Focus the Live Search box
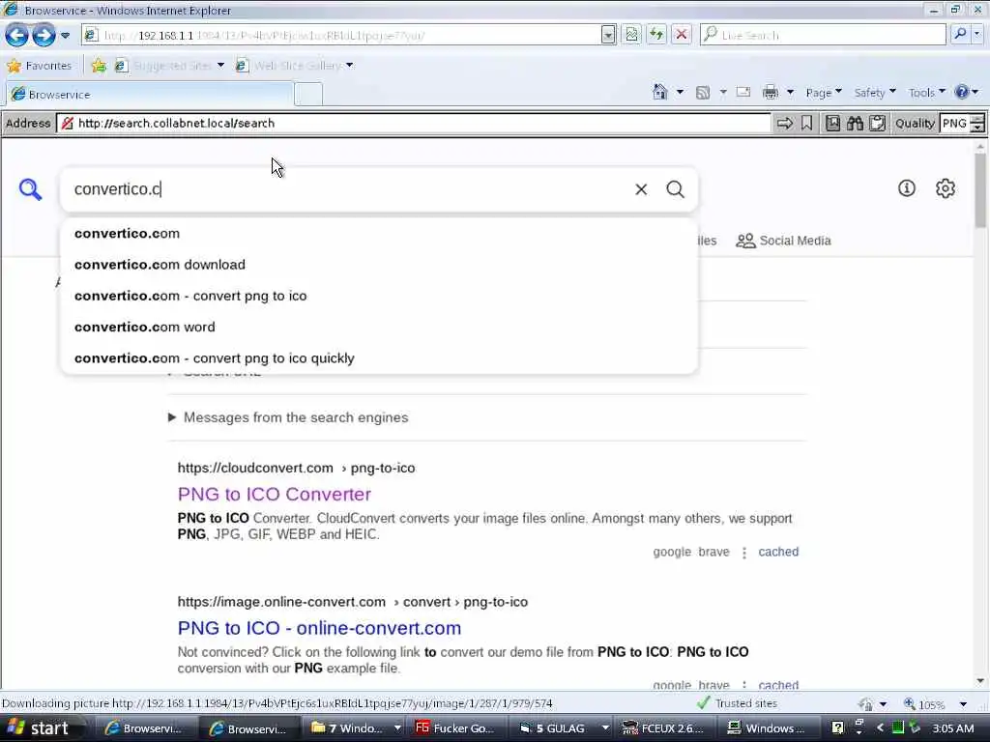990x742 pixels. point(823,36)
